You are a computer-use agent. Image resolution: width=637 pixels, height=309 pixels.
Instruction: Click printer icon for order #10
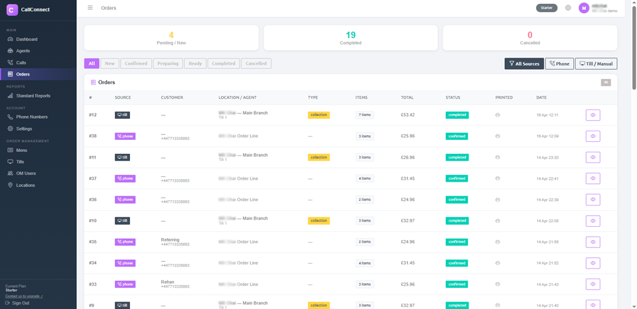(x=498, y=221)
